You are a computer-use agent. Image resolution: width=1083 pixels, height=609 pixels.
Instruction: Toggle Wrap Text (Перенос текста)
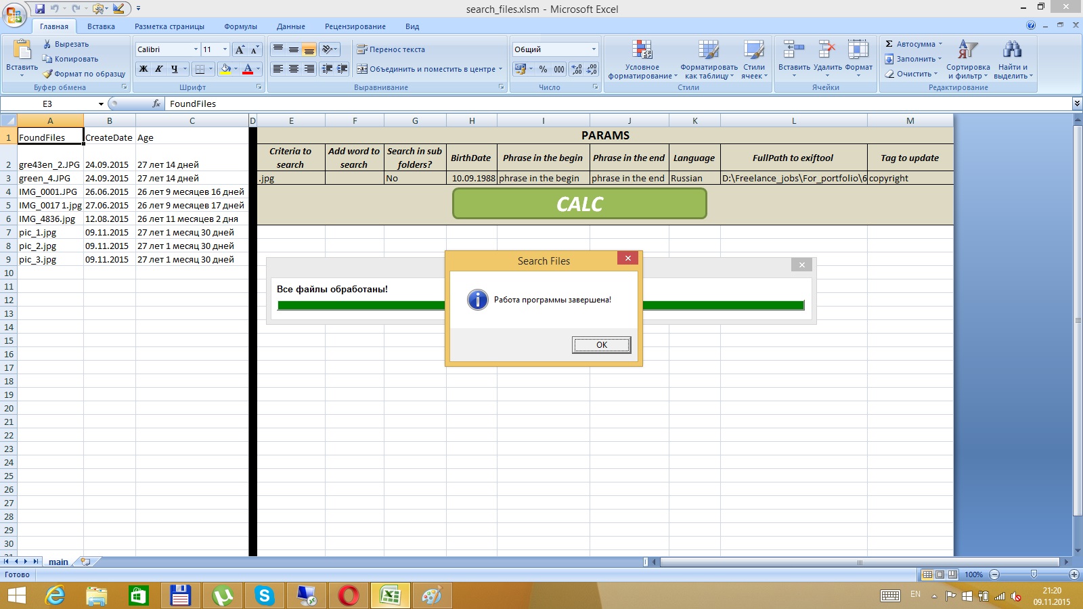[391, 49]
